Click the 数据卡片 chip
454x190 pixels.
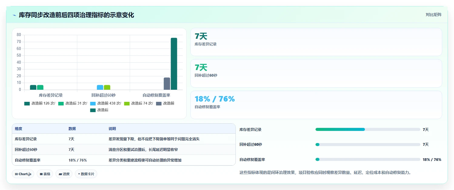coord(86,174)
